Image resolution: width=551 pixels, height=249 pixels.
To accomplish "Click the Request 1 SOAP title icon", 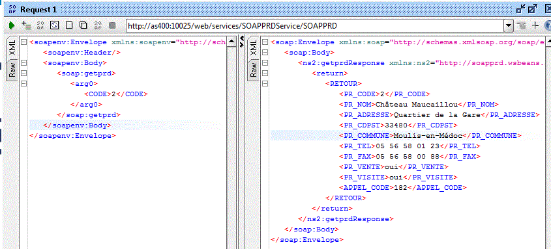I will 12,10.
